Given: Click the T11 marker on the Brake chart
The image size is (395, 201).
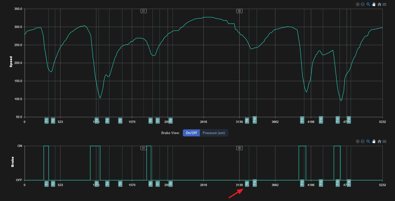Looking at the screenshot, I should [x=302, y=183].
